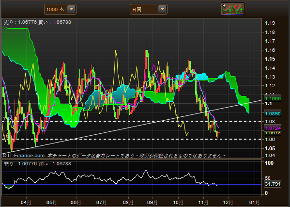
Task: Click the 11月 time axis label
Action: coord(203,203)
